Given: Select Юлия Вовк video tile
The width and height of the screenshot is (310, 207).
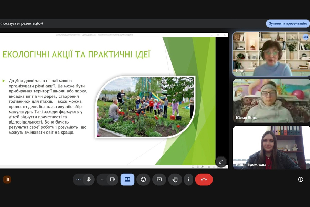Looking at the screenshot, I should point(271,101).
